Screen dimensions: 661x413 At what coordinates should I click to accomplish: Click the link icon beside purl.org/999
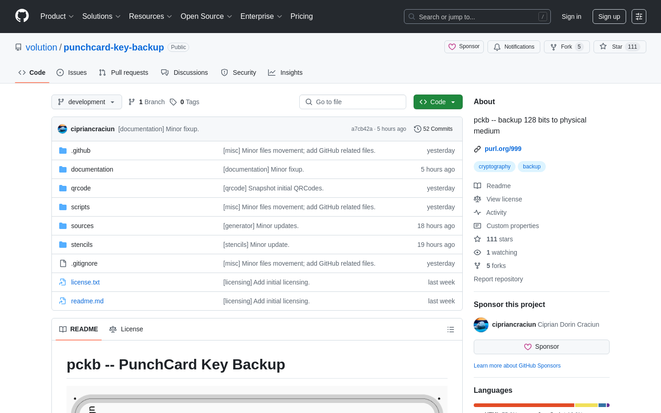pos(477,149)
